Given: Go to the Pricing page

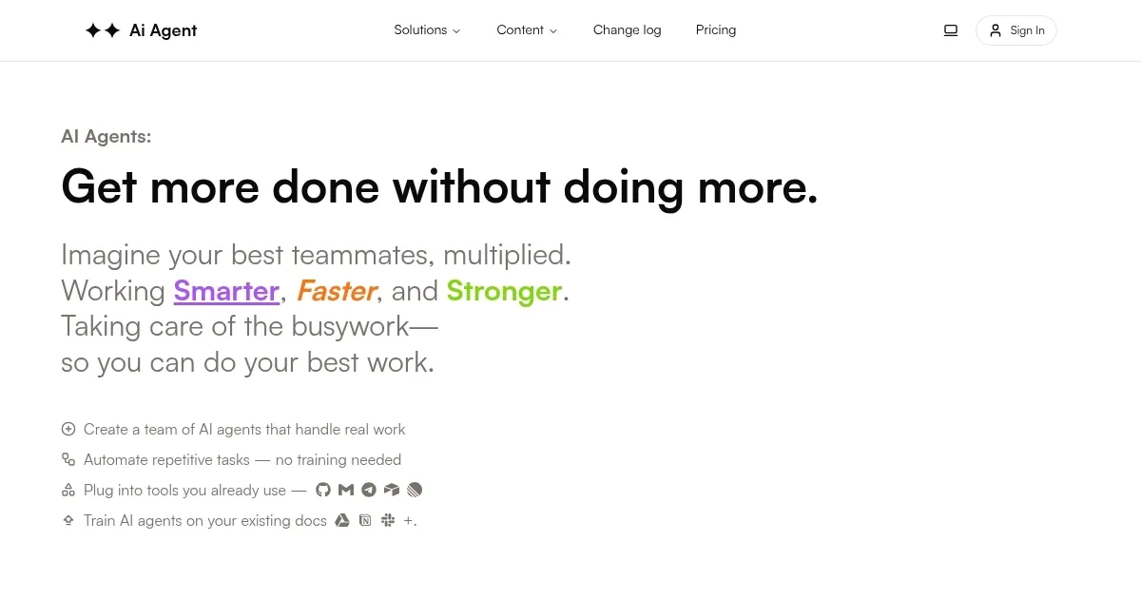Looking at the screenshot, I should coord(716,30).
